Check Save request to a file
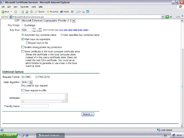Viewport: 184px width, 138px height. pos(23,90)
